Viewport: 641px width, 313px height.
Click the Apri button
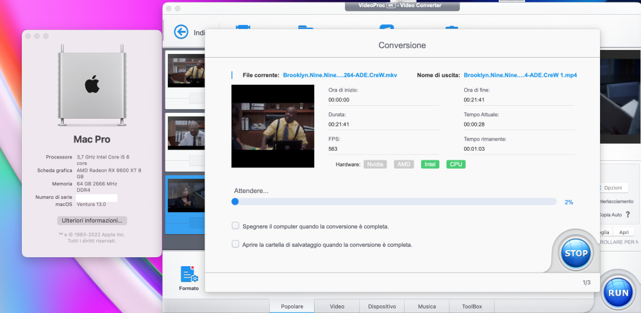coord(624,232)
